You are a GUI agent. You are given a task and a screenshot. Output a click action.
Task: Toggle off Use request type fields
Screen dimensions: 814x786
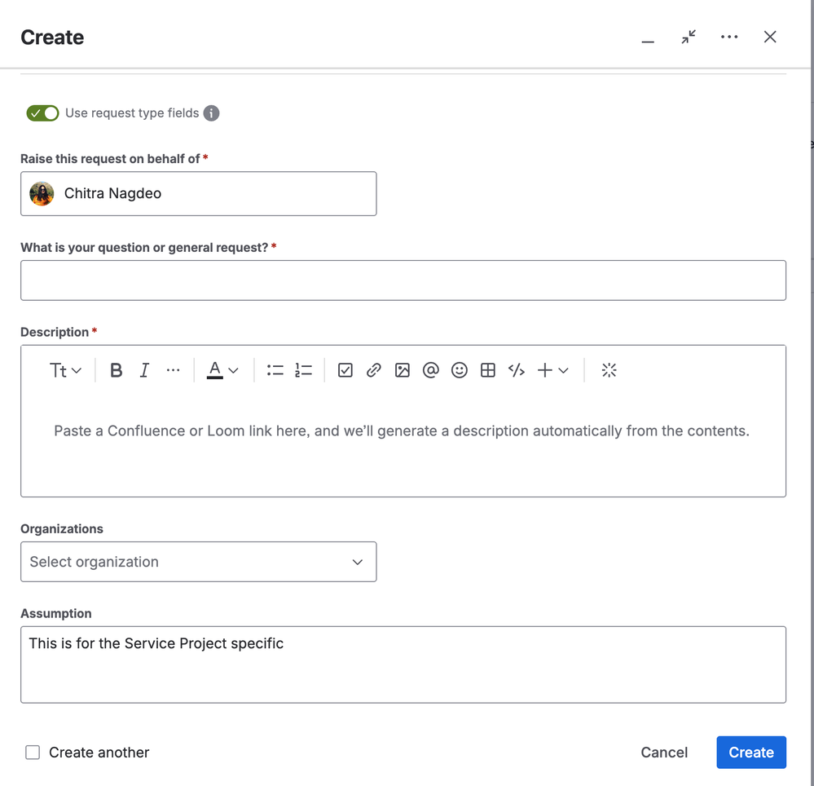coord(42,113)
